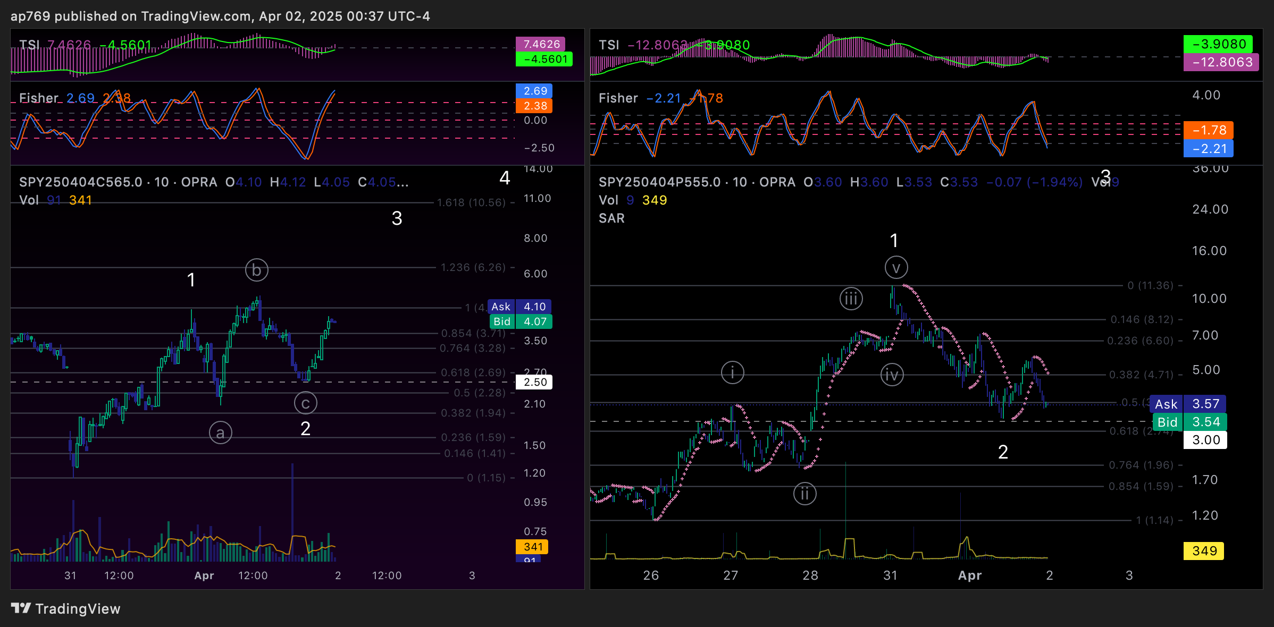Select circled wave 'v' on put chart

coord(896,267)
